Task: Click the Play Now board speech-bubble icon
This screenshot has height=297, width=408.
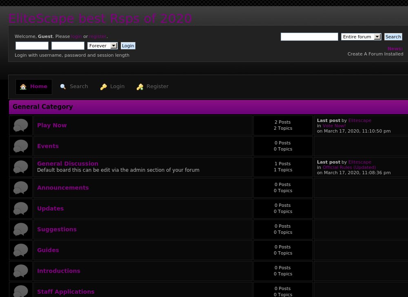Action: click(21, 125)
